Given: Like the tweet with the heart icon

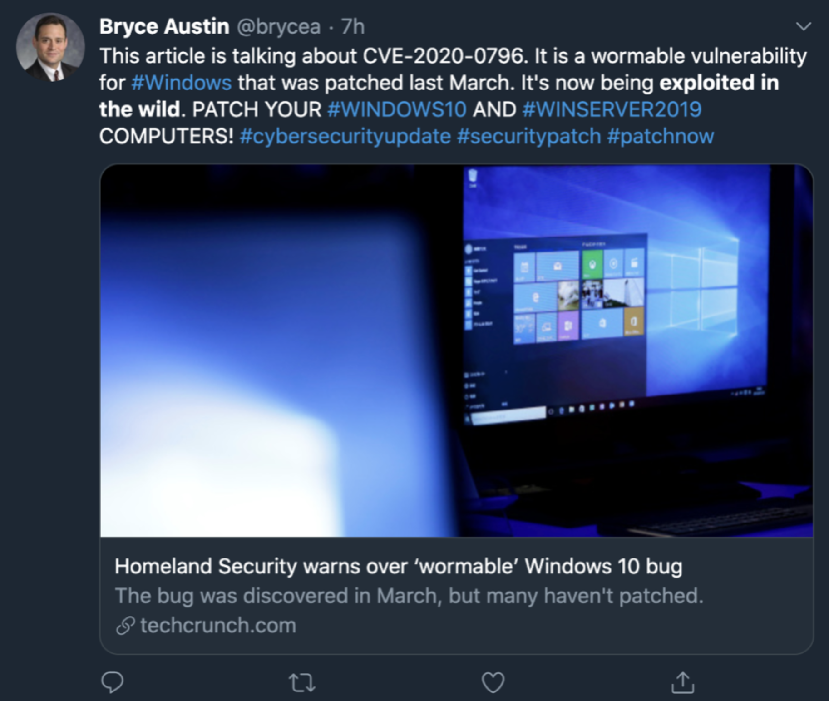Looking at the screenshot, I should [x=493, y=682].
